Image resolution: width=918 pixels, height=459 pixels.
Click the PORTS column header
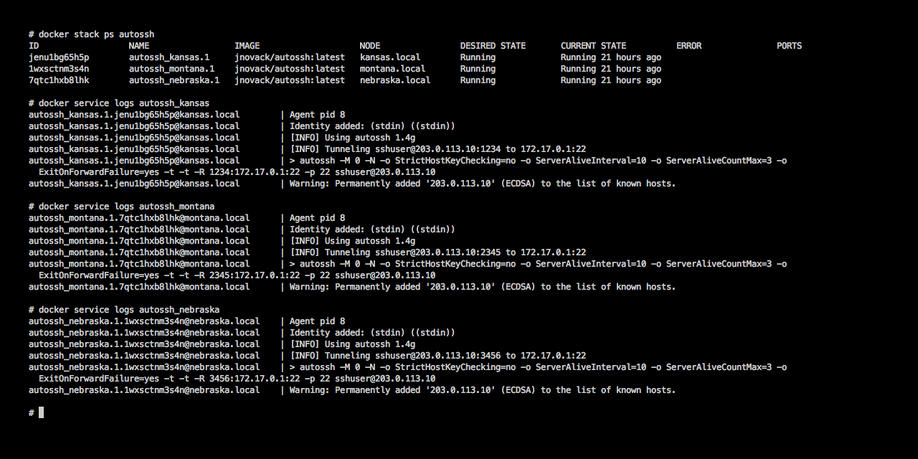pos(789,46)
